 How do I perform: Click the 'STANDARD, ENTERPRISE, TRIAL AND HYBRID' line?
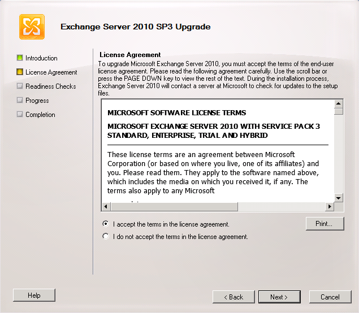pos(188,136)
